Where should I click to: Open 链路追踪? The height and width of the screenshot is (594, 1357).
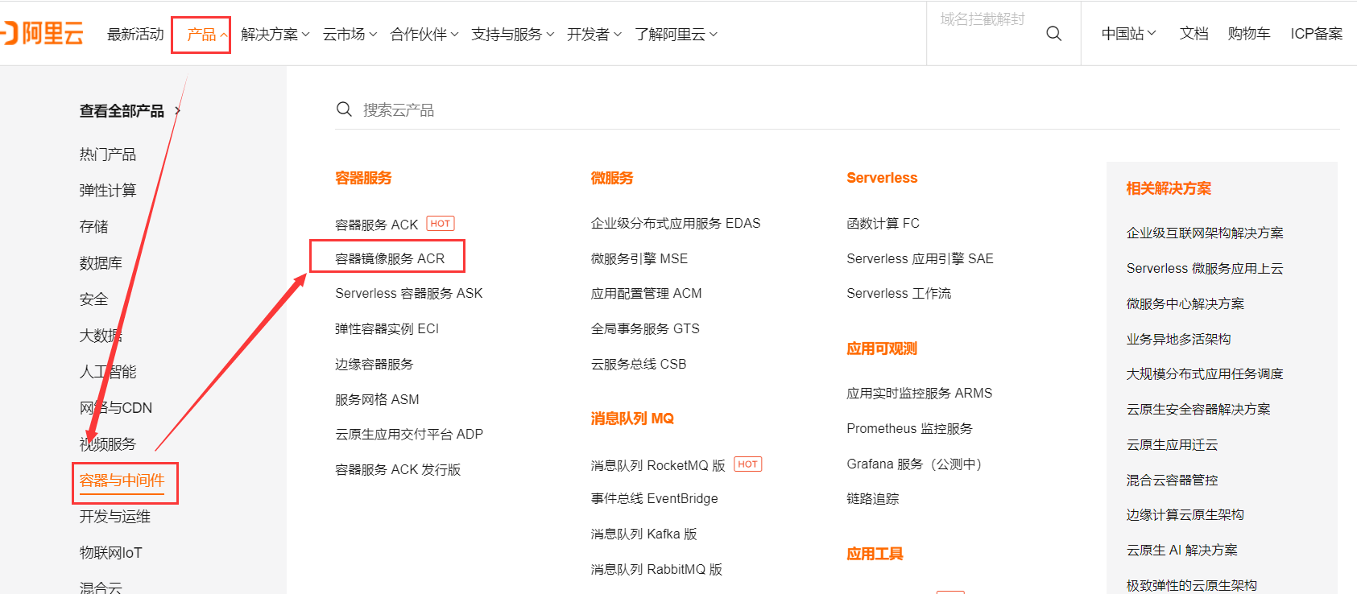click(x=873, y=499)
